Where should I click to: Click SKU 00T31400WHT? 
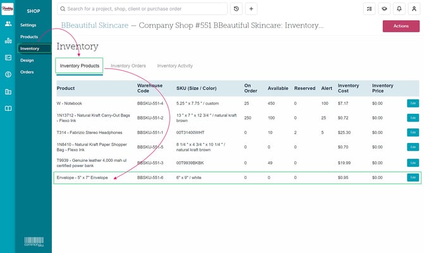pos(190,132)
